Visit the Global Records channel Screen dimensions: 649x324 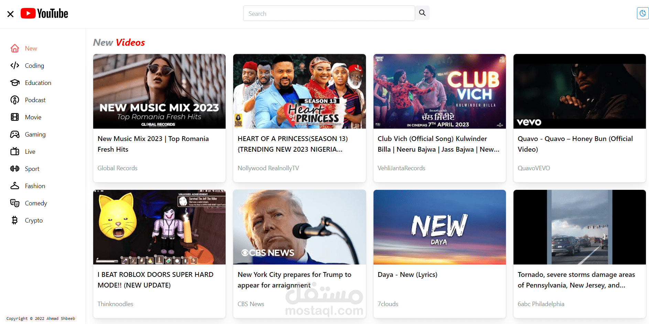(x=117, y=168)
